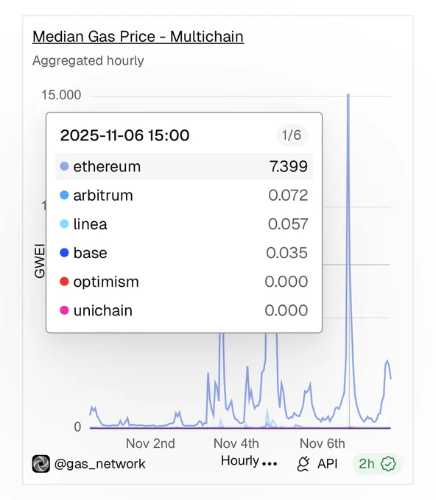Click the unichain pink series dot

[x=64, y=310]
